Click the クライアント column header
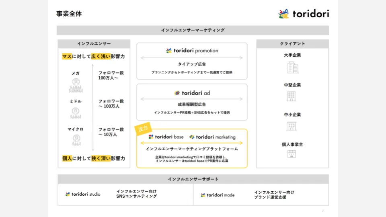The image size is (386, 217). (292, 44)
